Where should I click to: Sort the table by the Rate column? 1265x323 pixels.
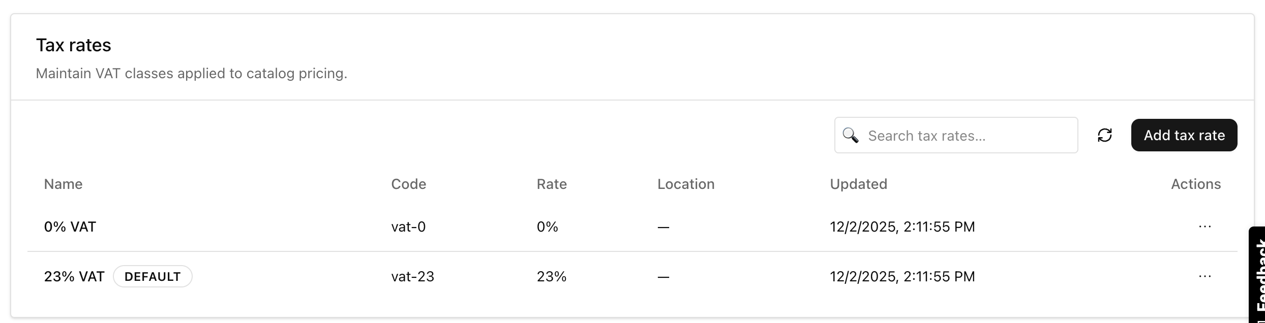pos(551,184)
